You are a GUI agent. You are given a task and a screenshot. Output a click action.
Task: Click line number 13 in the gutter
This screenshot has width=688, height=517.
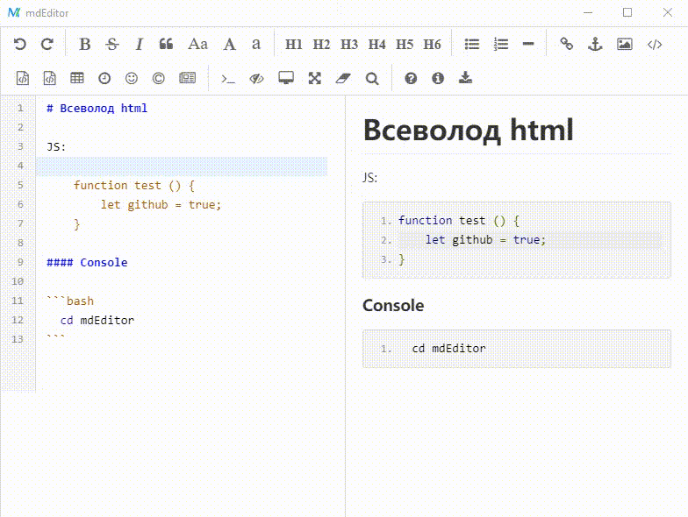pyautogui.click(x=18, y=339)
